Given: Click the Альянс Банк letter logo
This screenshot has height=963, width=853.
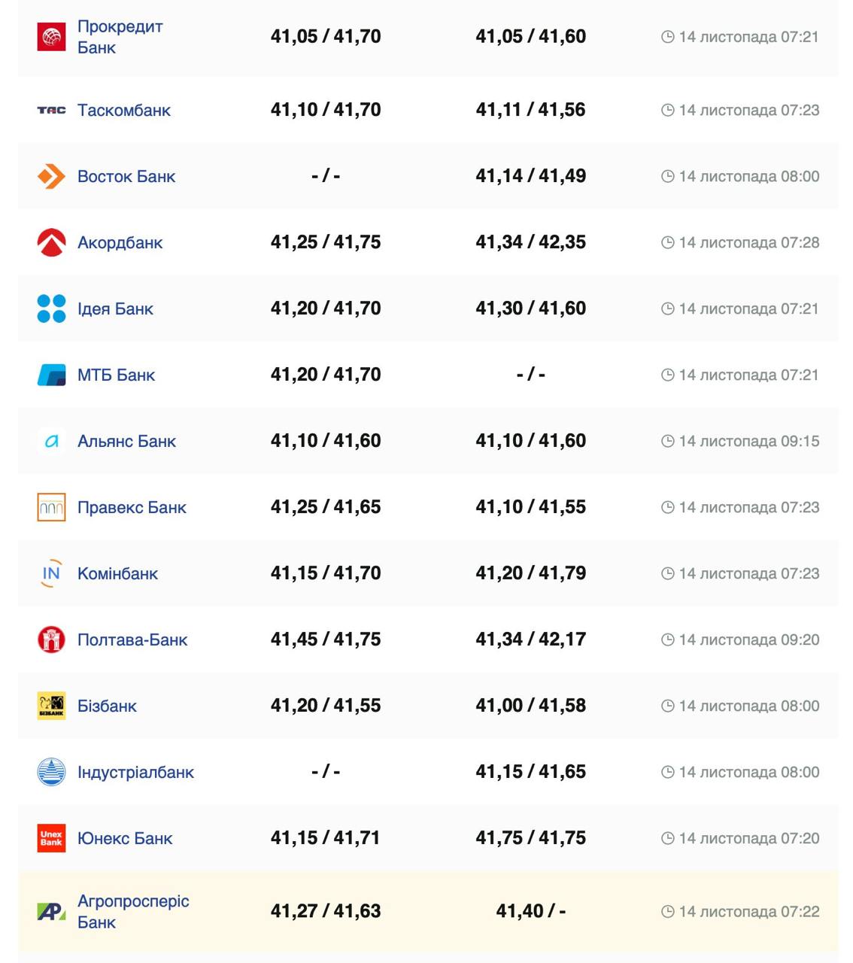Looking at the screenshot, I should [51, 441].
